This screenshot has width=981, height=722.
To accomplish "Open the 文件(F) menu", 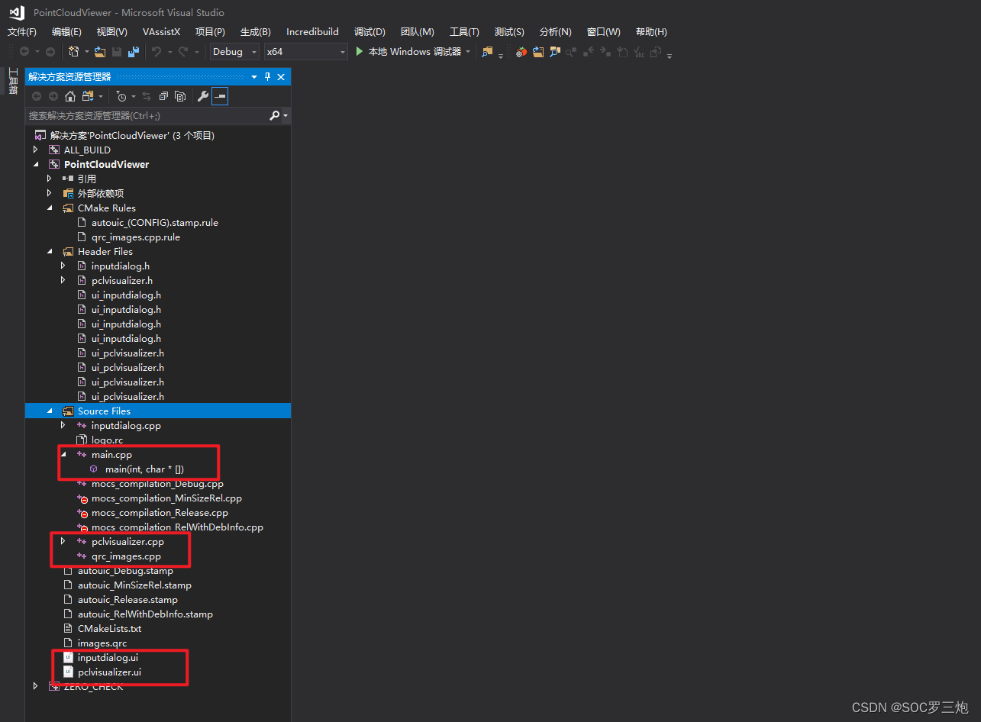I will 22,31.
